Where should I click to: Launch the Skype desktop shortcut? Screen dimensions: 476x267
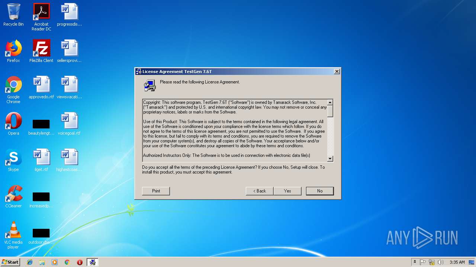click(x=13, y=160)
